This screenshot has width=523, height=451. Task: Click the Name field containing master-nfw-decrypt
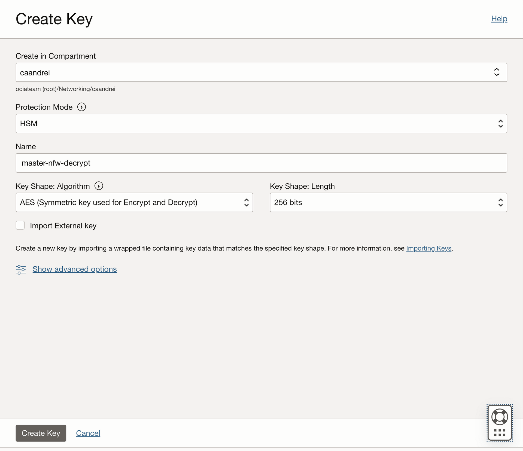[261, 163]
